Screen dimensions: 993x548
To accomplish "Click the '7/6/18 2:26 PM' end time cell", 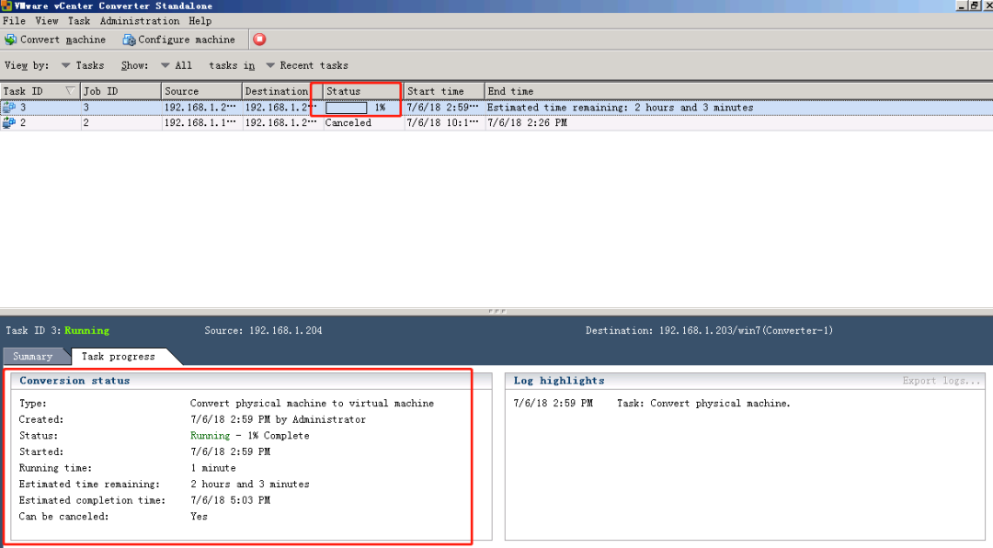I will [x=527, y=123].
